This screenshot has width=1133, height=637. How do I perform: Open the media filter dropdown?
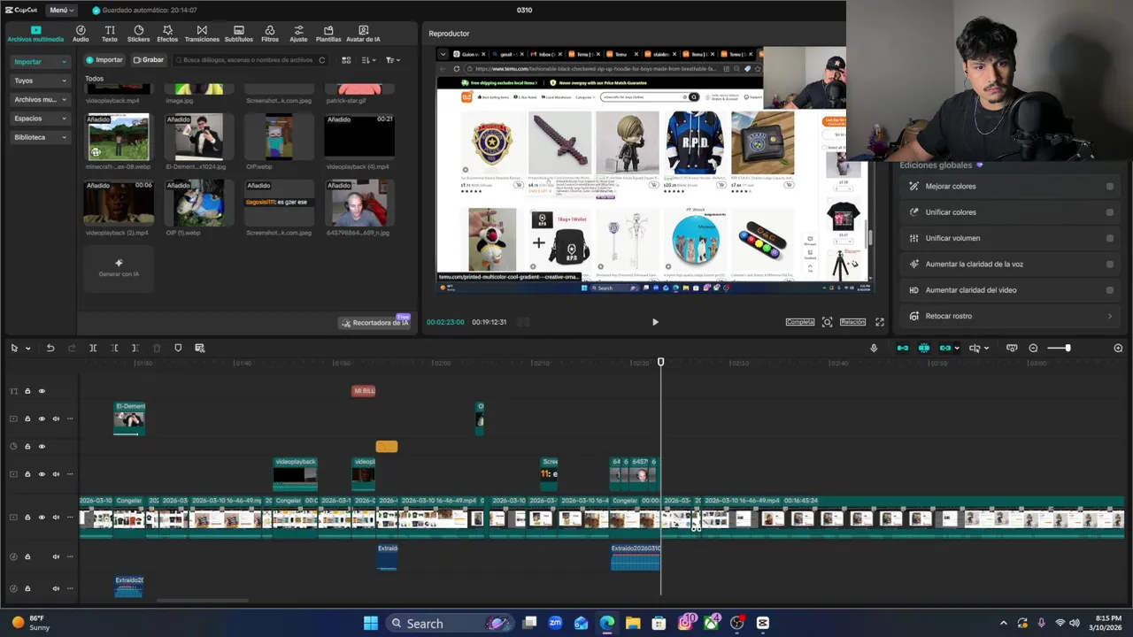coord(392,60)
